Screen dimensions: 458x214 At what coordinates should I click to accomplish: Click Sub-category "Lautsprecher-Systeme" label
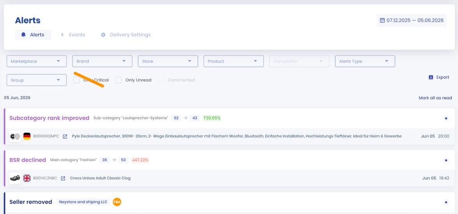tap(131, 118)
